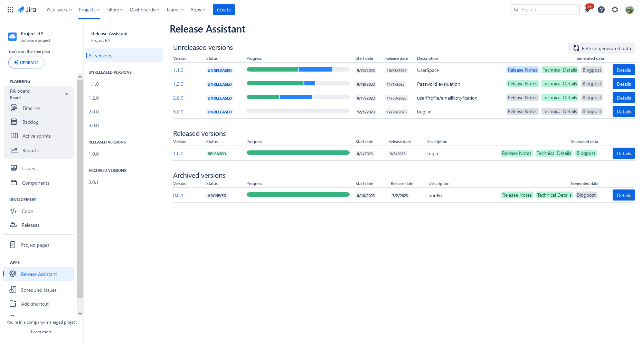The image size is (642, 344).
Task: Click the Scheduled Issues icon
Action: tap(13, 290)
